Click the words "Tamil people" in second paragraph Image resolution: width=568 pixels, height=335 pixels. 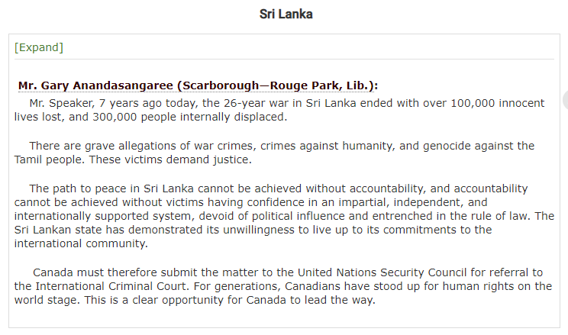[x=48, y=159]
